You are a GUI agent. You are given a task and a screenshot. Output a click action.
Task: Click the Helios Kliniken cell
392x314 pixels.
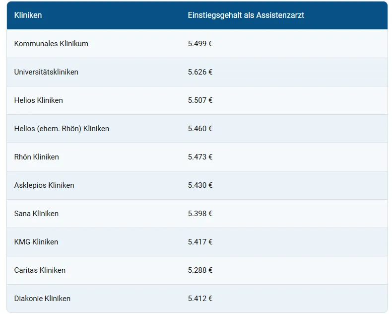click(39, 100)
